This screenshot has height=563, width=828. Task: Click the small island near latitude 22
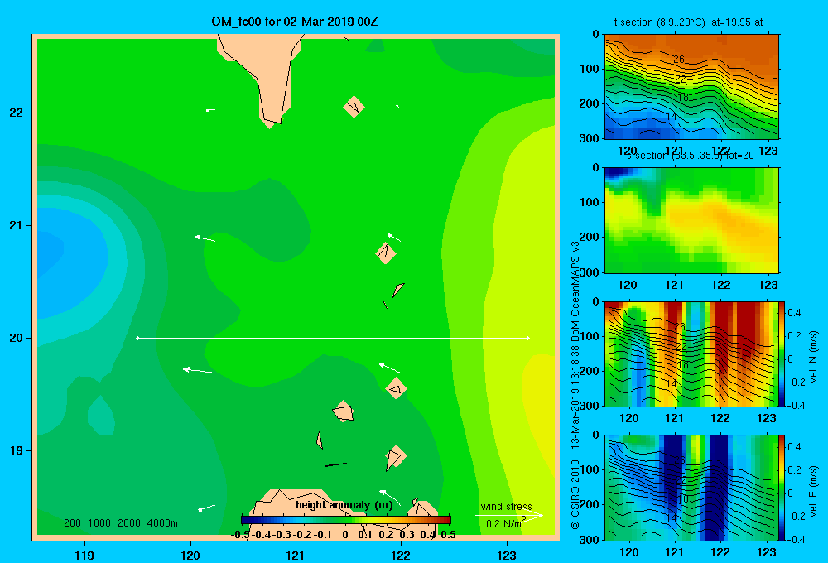tap(354, 107)
